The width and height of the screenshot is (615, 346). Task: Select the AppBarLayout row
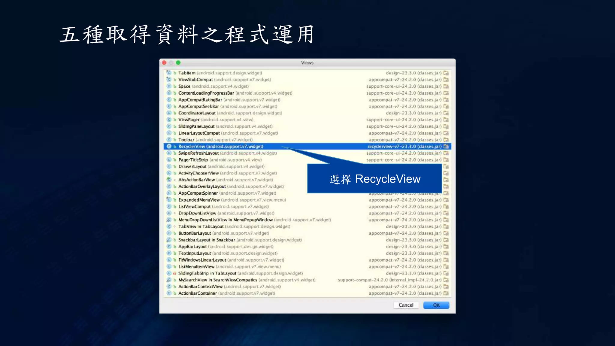tap(307, 247)
